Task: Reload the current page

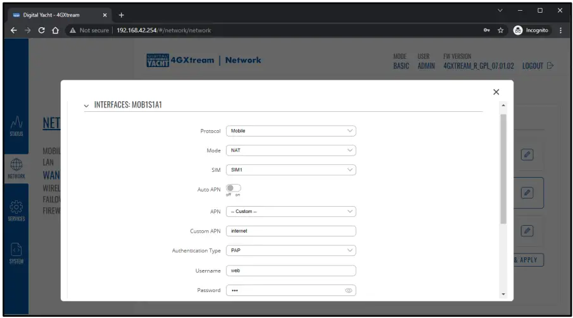Action: point(42,30)
